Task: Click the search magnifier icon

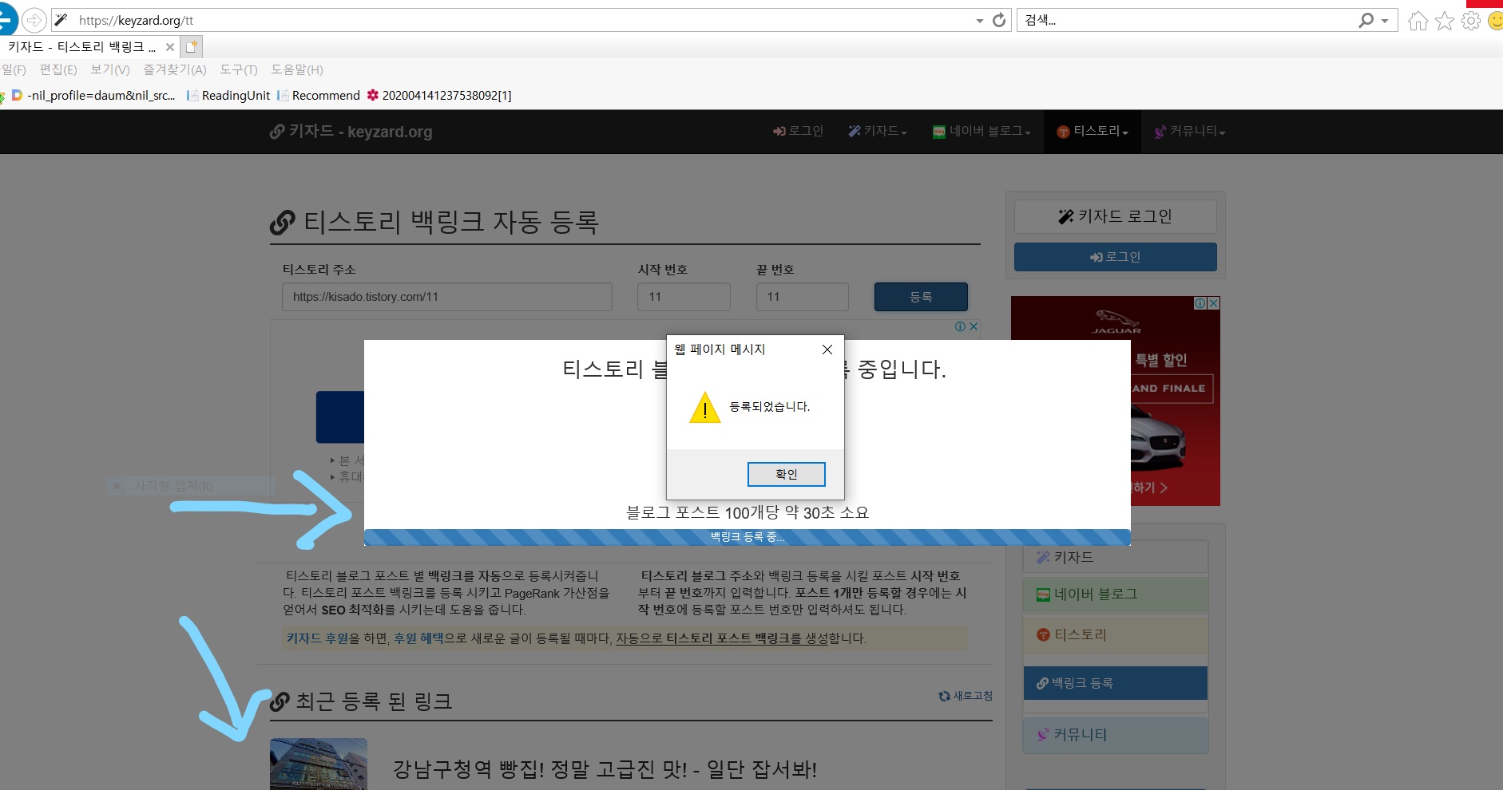Action: pos(1366,20)
